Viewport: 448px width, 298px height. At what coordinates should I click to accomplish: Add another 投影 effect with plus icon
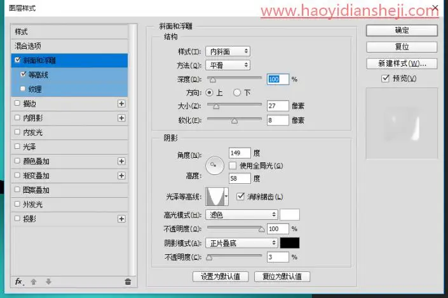coord(121,219)
